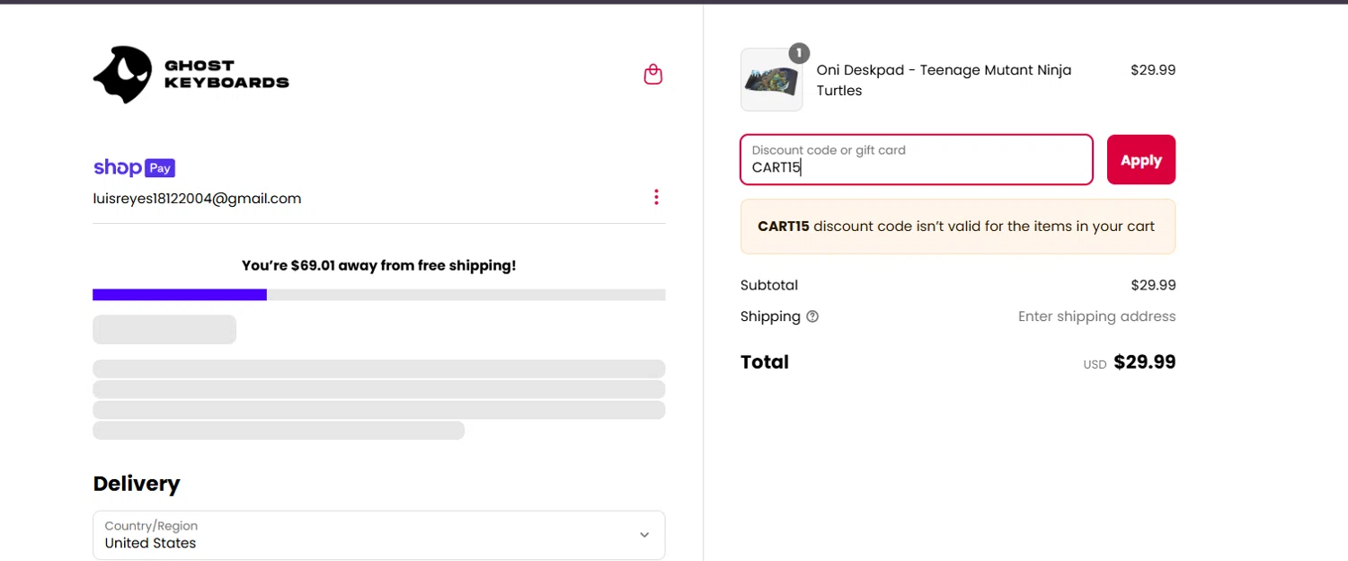Open the shopping bag cart icon

(653, 75)
